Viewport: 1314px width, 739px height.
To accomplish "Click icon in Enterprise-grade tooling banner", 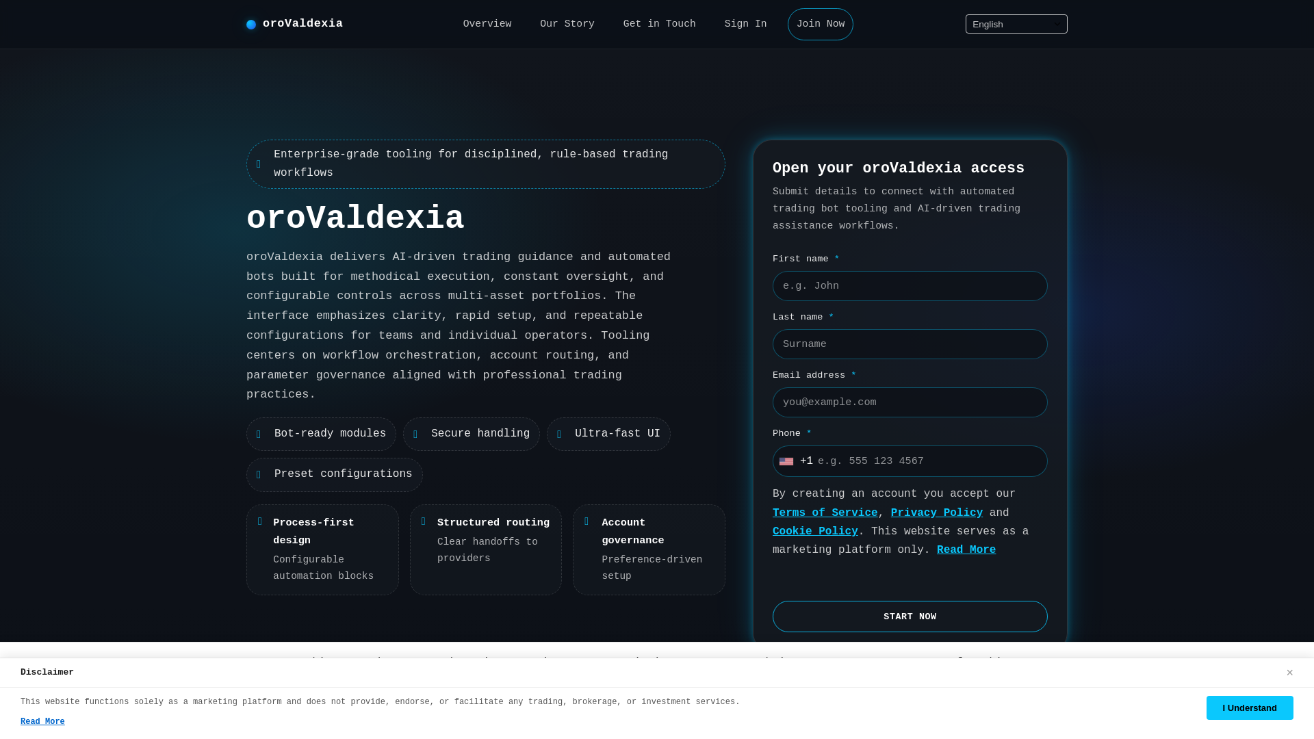I will coord(259,164).
